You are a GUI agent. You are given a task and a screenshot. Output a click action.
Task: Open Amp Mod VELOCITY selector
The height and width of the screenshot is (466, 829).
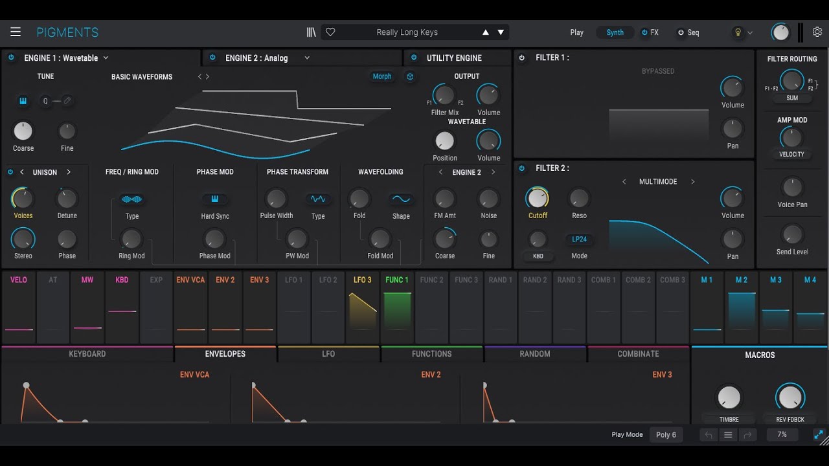click(791, 154)
